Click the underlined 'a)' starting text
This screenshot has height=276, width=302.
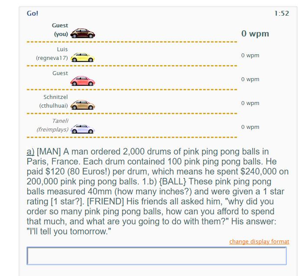(x=30, y=151)
